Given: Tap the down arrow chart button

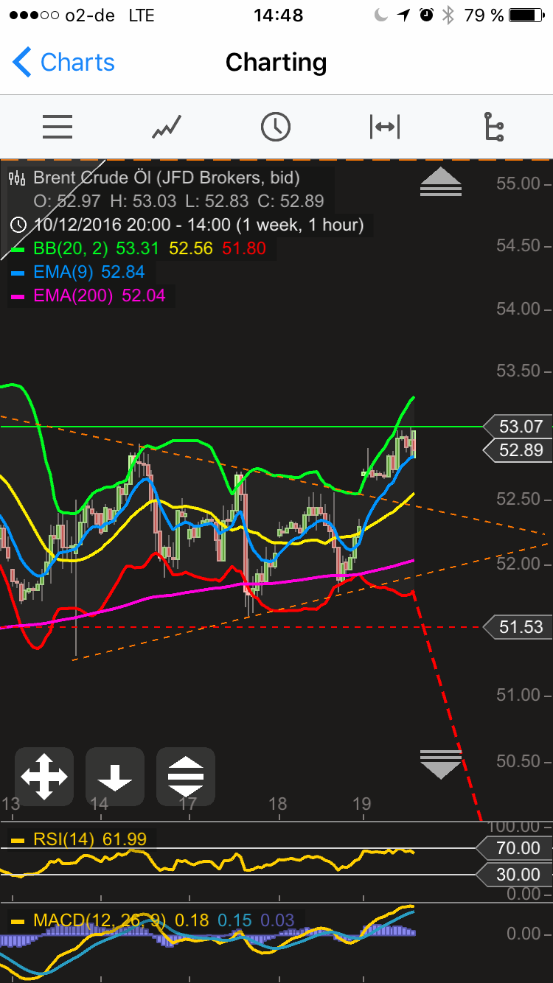Looking at the screenshot, I should [x=115, y=777].
